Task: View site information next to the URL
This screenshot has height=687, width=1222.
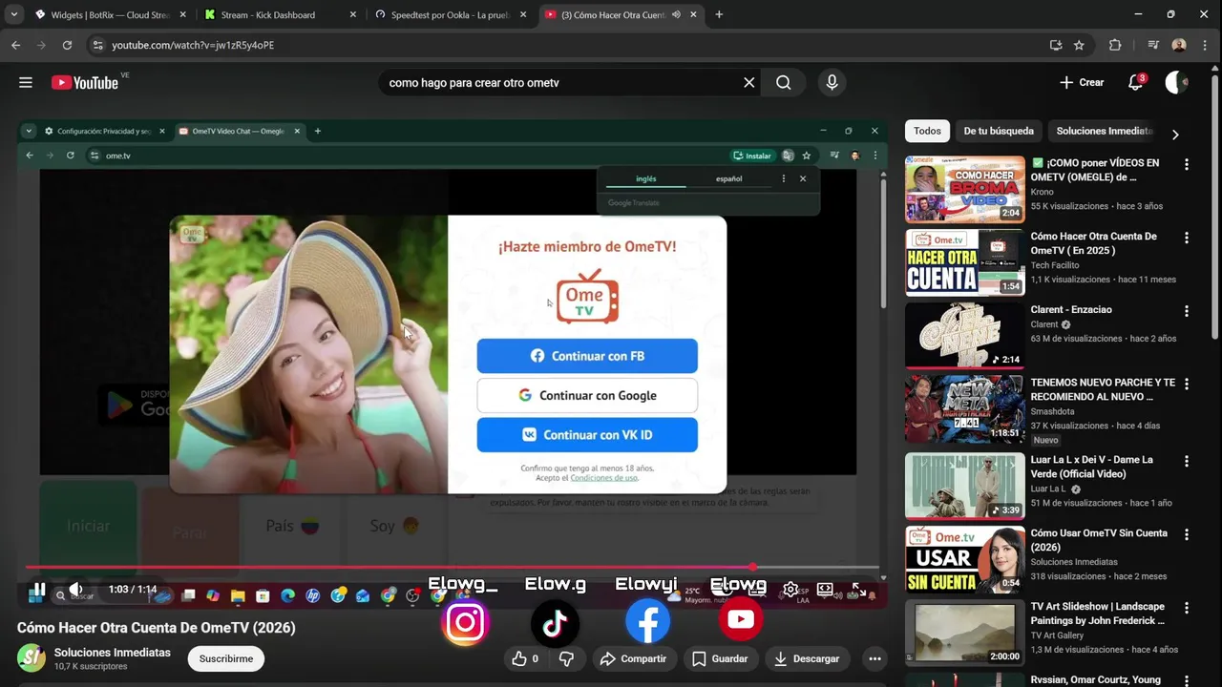Action: tap(97, 45)
